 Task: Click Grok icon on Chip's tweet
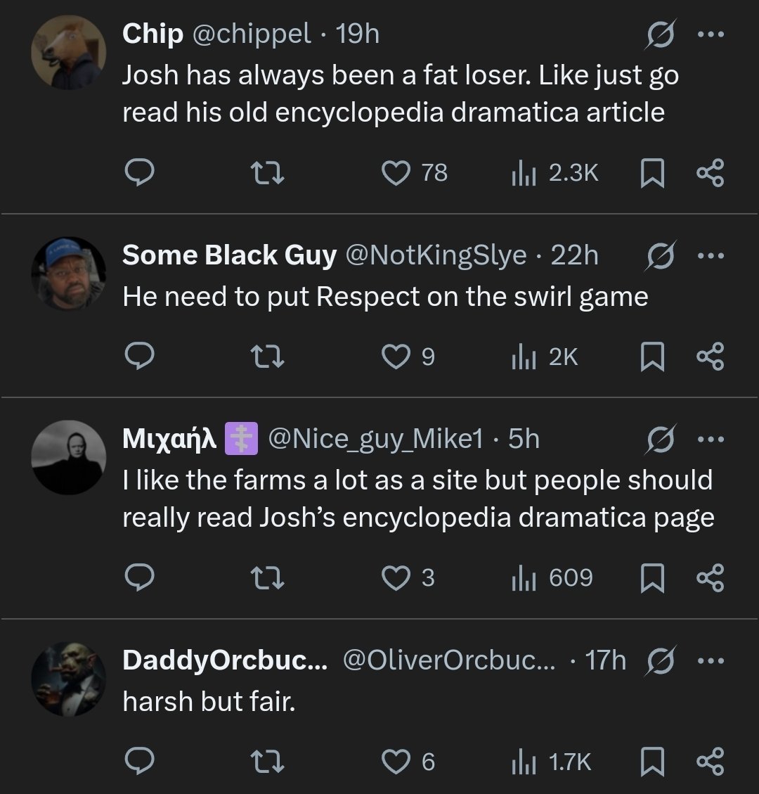coord(661,34)
